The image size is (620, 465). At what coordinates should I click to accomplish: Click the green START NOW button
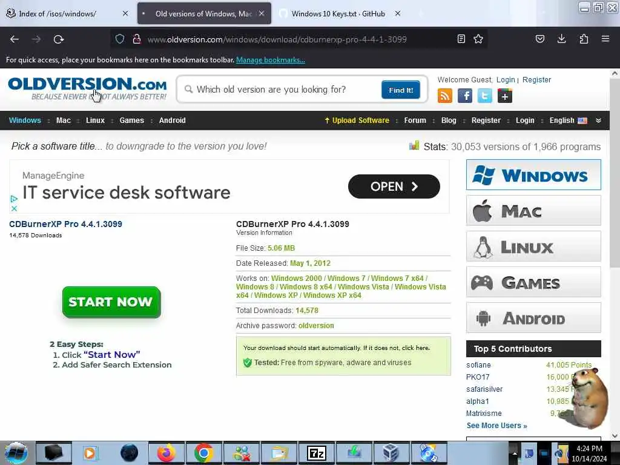click(111, 302)
